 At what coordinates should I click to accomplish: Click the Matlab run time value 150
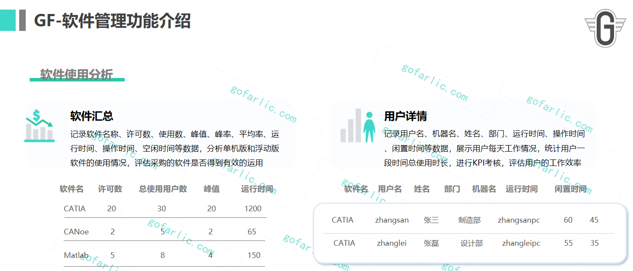[x=254, y=255]
